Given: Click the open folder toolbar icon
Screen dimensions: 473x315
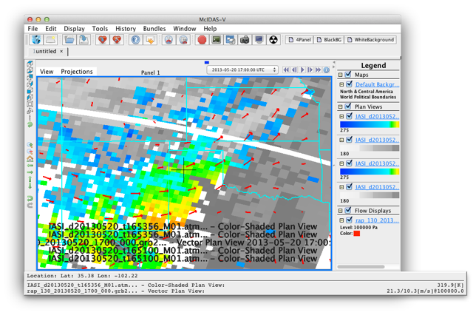Looking at the screenshot, I should 69,39.
